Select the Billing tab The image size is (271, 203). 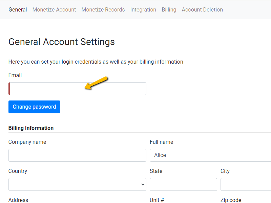click(x=169, y=9)
